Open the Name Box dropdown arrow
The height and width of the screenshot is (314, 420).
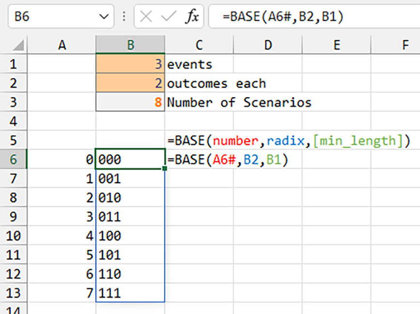(x=103, y=16)
